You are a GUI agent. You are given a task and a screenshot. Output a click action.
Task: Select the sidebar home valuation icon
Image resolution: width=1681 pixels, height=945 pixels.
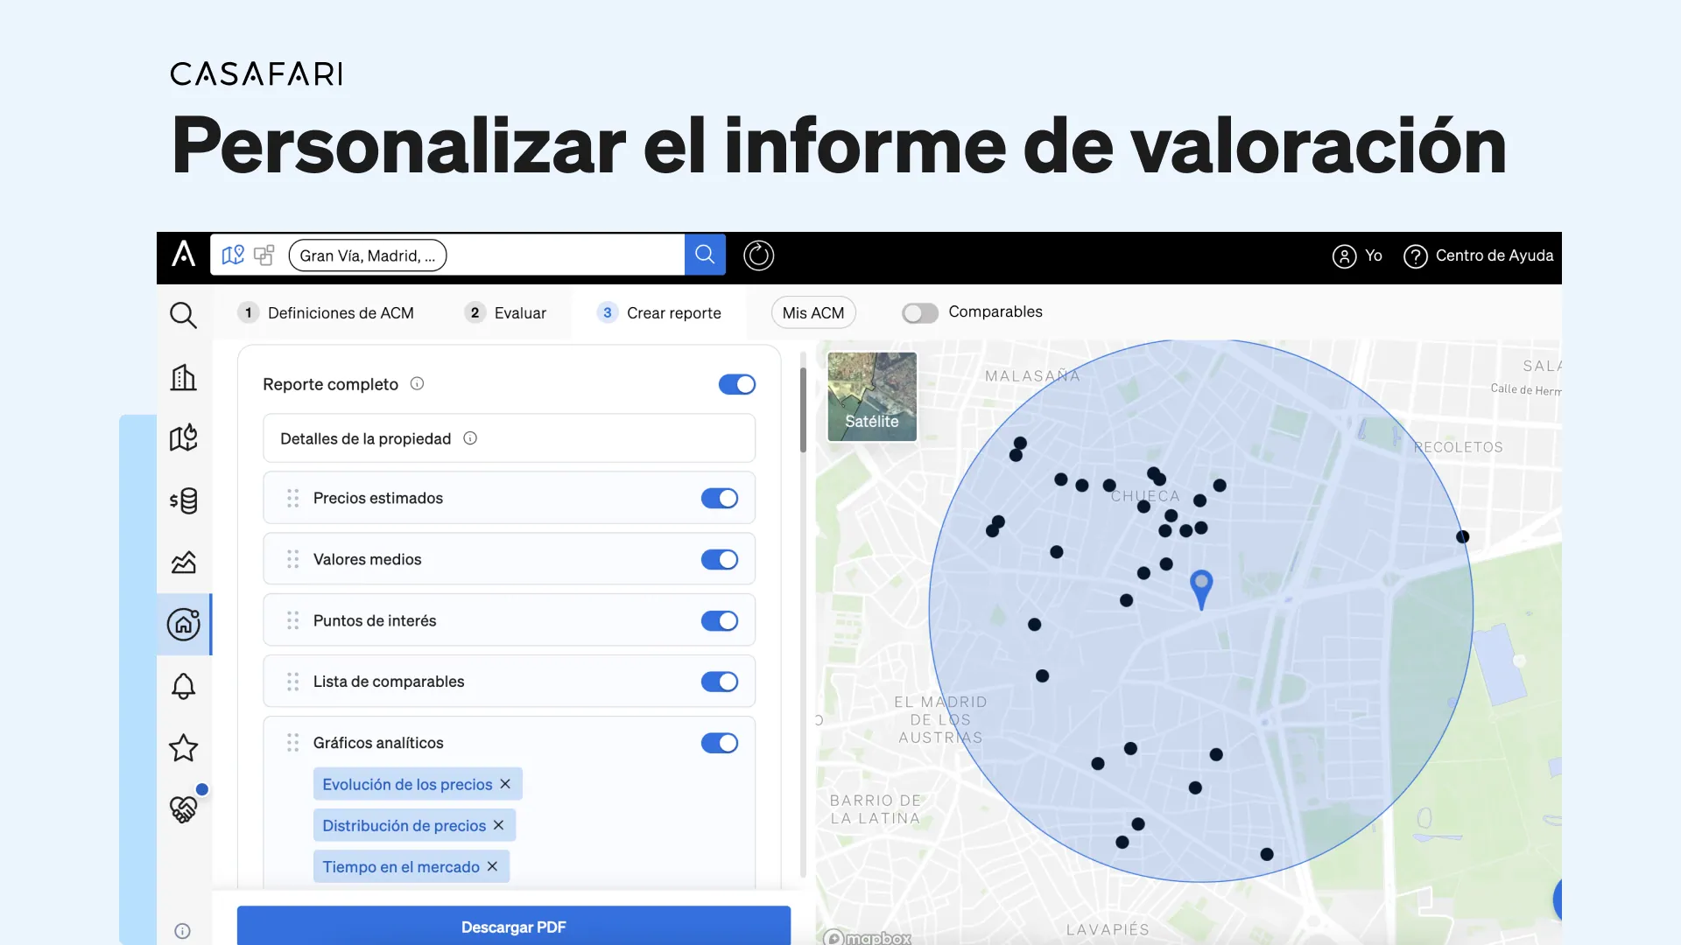click(x=184, y=624)
